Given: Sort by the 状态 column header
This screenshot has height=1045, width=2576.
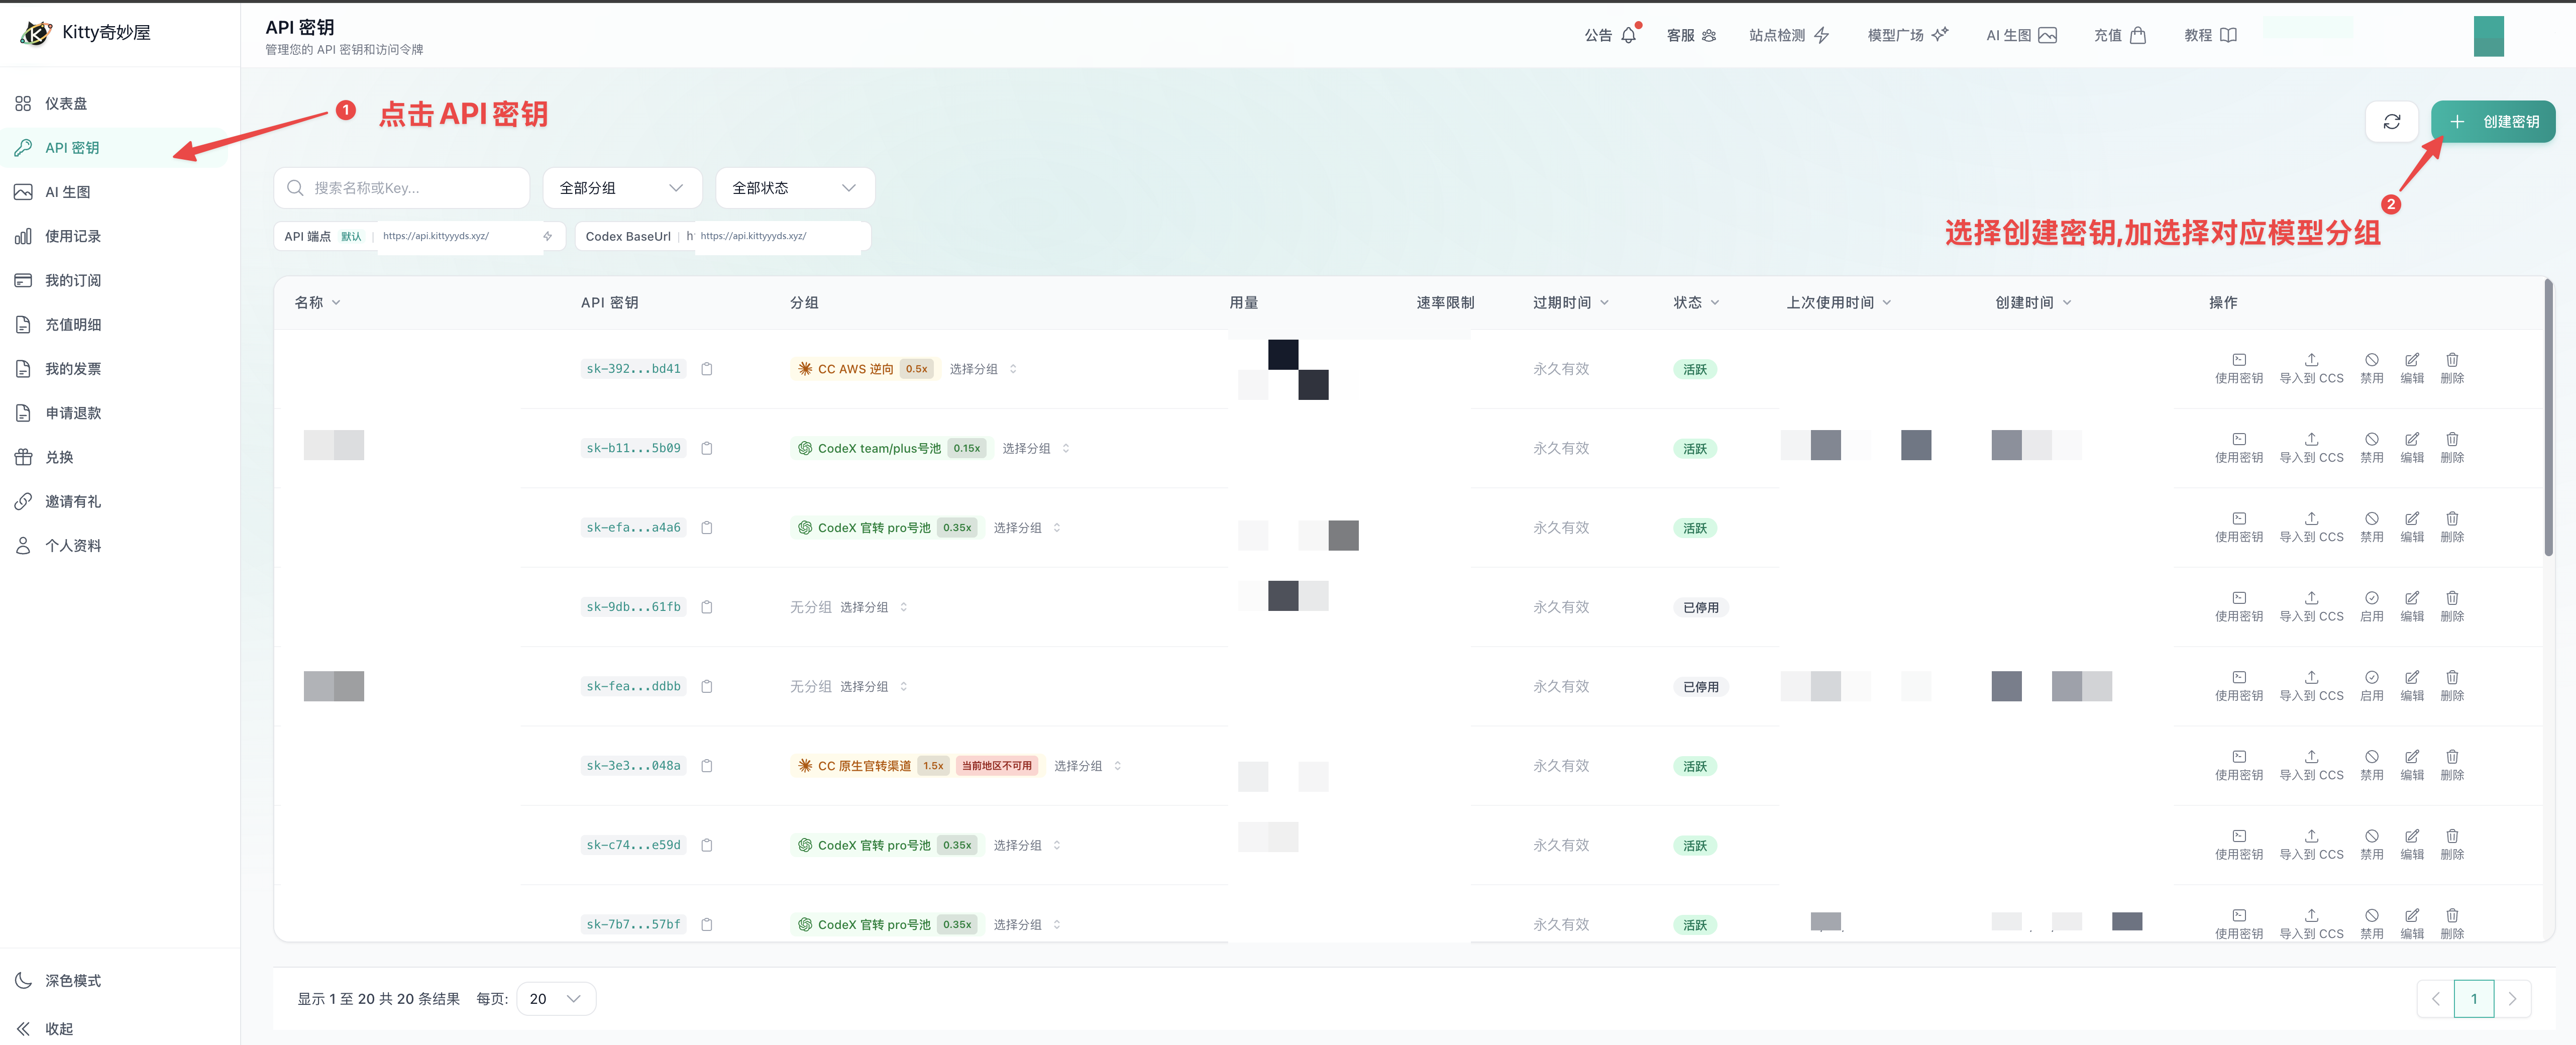Looking at the screenshot, I should click(x=1696, y=303).
